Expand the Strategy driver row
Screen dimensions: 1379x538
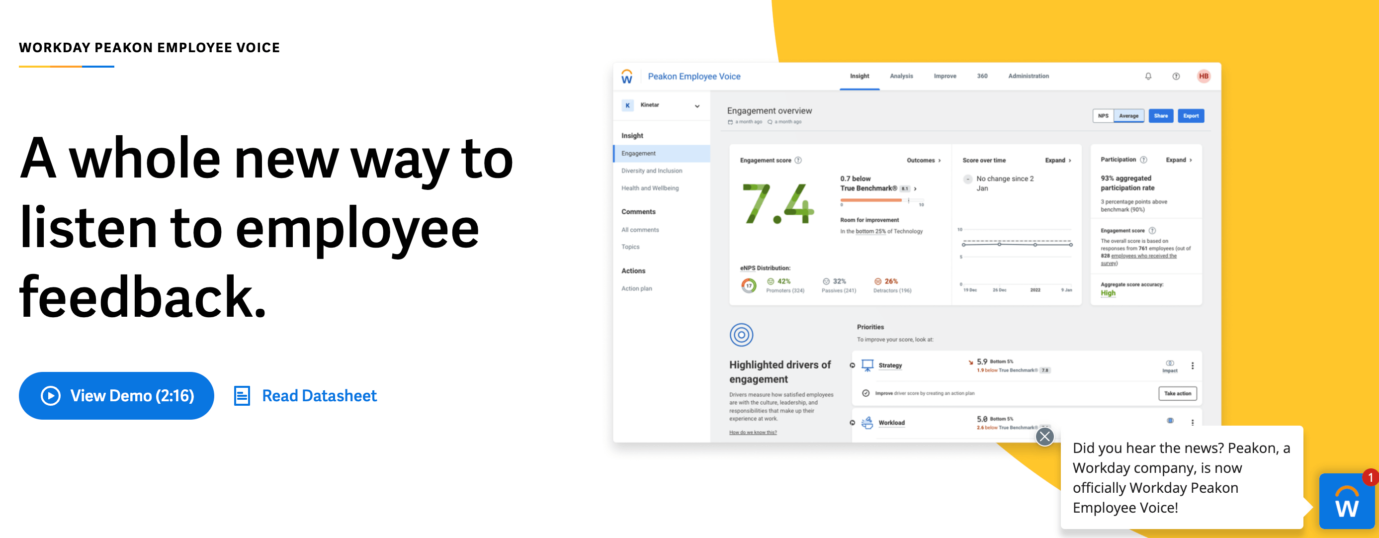pyautogui.click(x=852, y=365)
